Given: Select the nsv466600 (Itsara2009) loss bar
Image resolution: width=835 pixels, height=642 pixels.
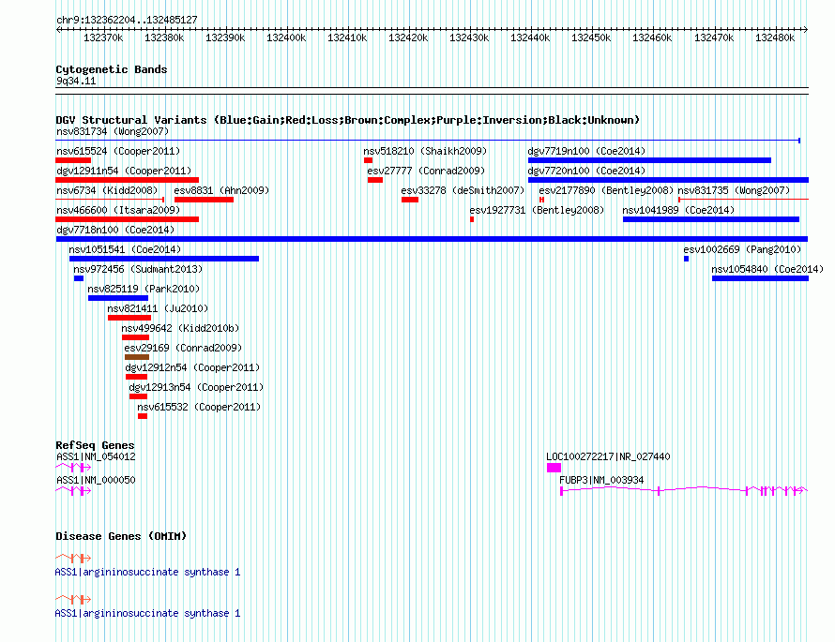Looking at the screenshot, I should click(x=127, y=219).
